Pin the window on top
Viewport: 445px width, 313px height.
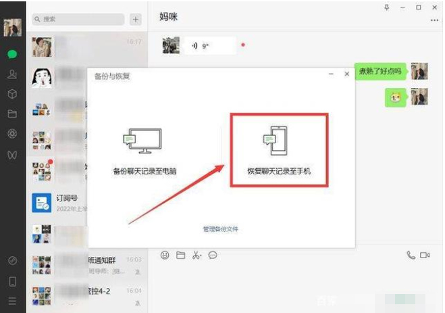coord(386,7)
